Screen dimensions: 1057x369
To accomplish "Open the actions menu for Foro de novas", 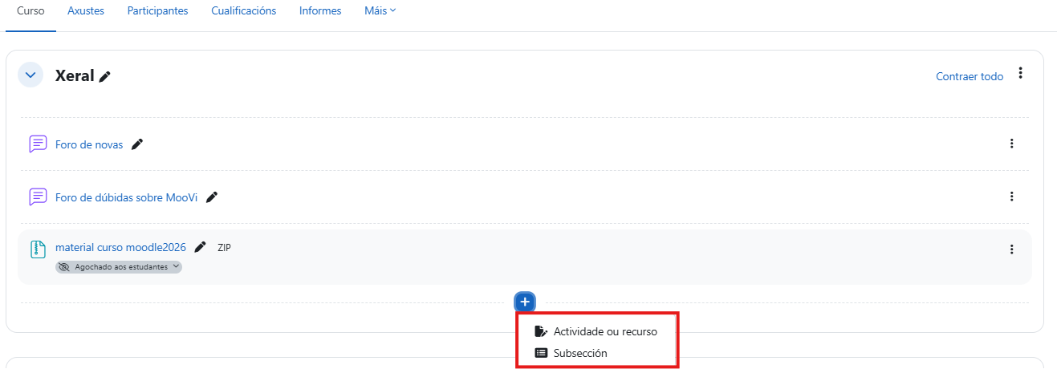I will click(1011, 144).
